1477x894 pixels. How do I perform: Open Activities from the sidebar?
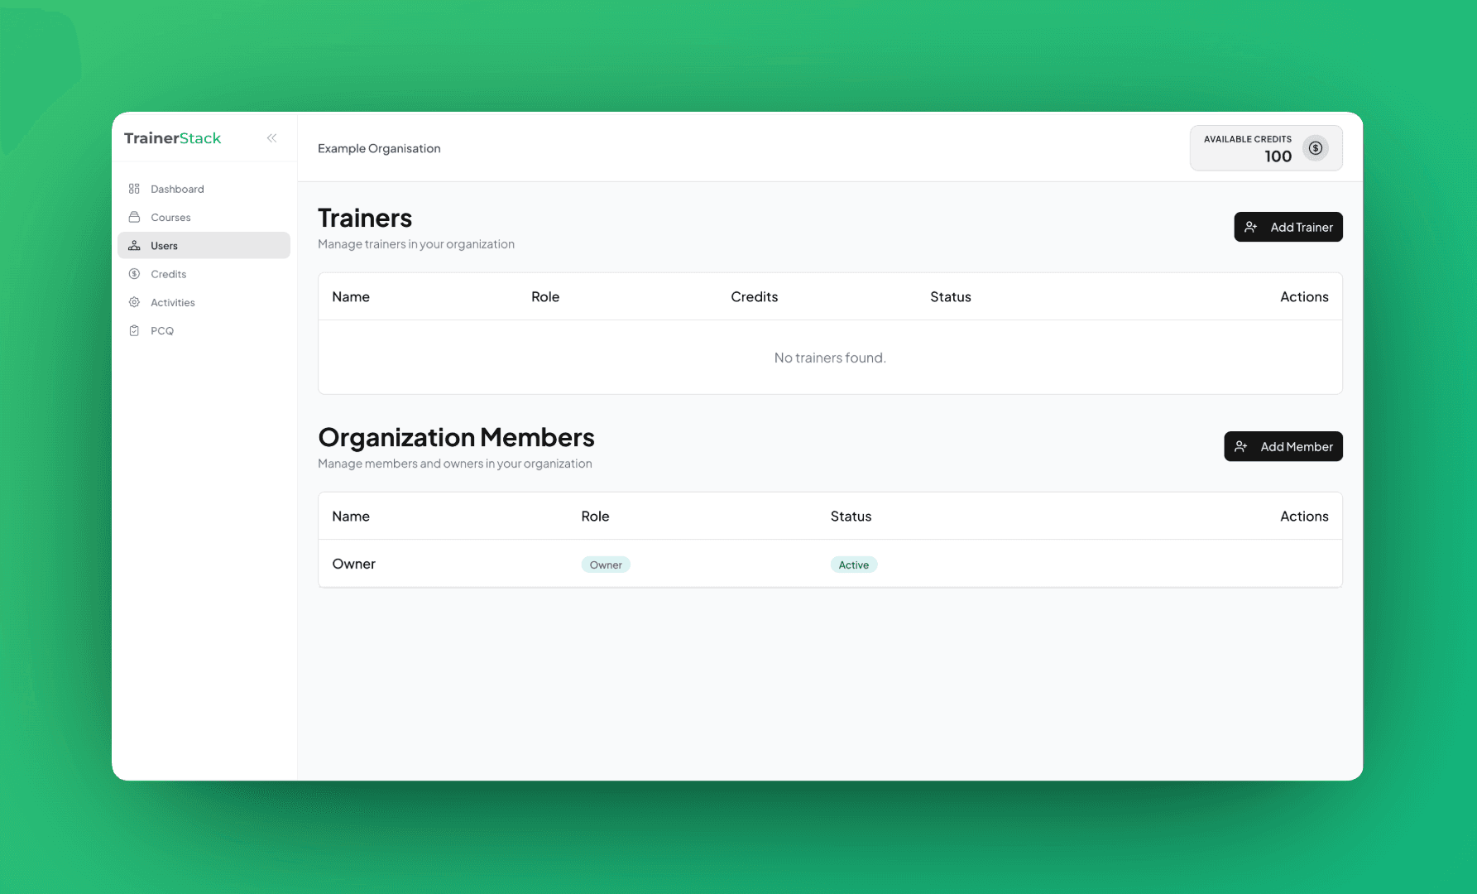point(172,302)
